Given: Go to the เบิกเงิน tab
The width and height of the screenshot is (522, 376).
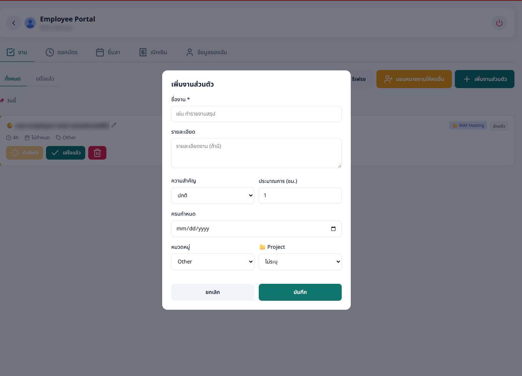Looking at the screenshot, I should pyautogui.click(x=153, y=52).
